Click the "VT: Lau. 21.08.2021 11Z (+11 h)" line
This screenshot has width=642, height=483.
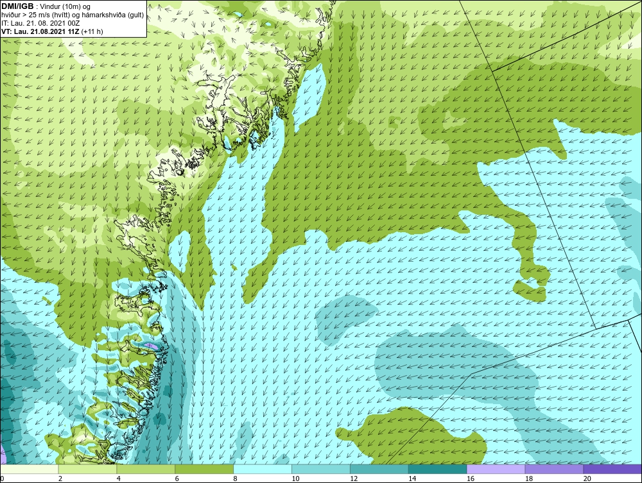[x=53, y=31]
